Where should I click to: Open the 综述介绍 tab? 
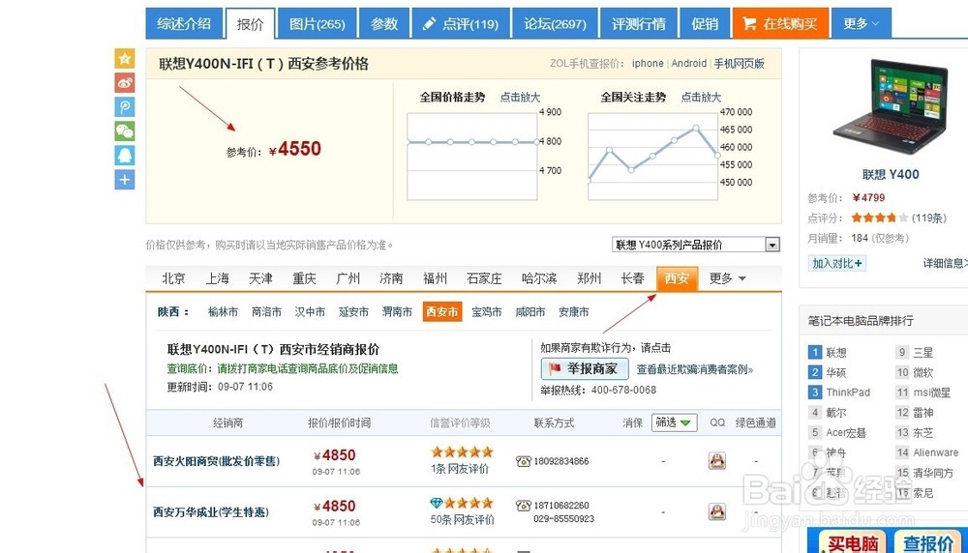click(184, 23)
